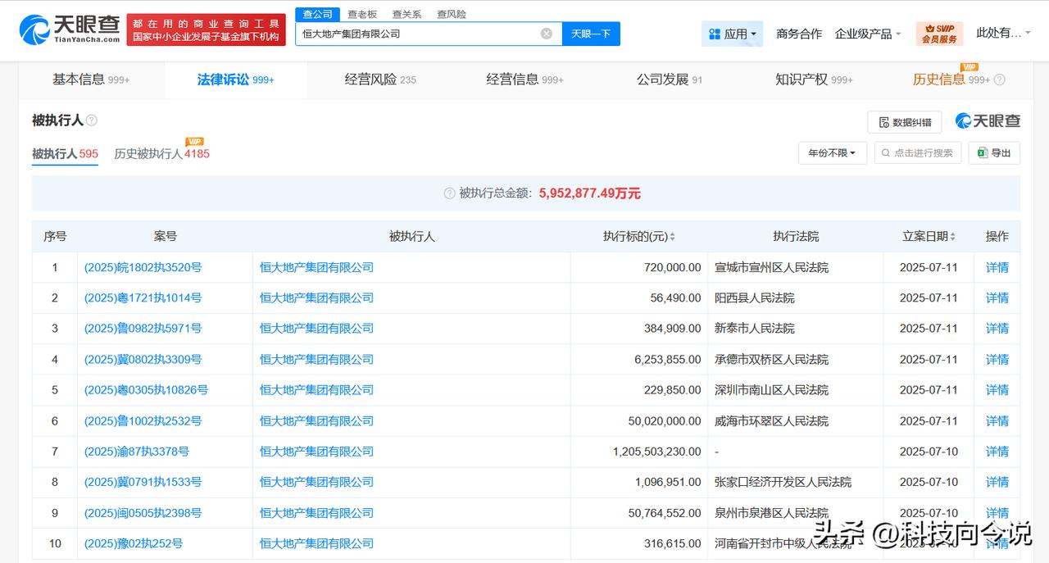This screenshot has width=1049, height=563.
Task: Click the SVIP 会员服务 badge icon
Action: 939,34
